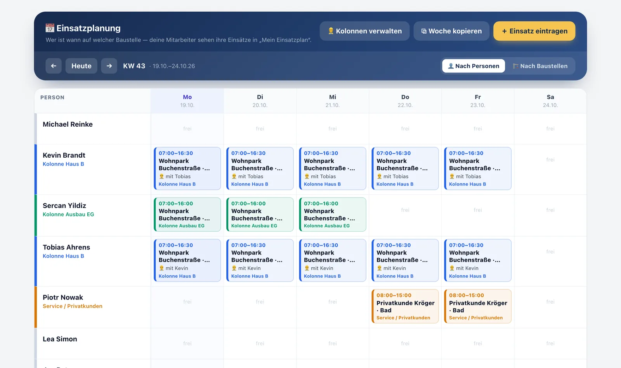Advance to next week with right arrow
Image resolution: width=621 pixels, height=368 pixels.
click(109, 66)
